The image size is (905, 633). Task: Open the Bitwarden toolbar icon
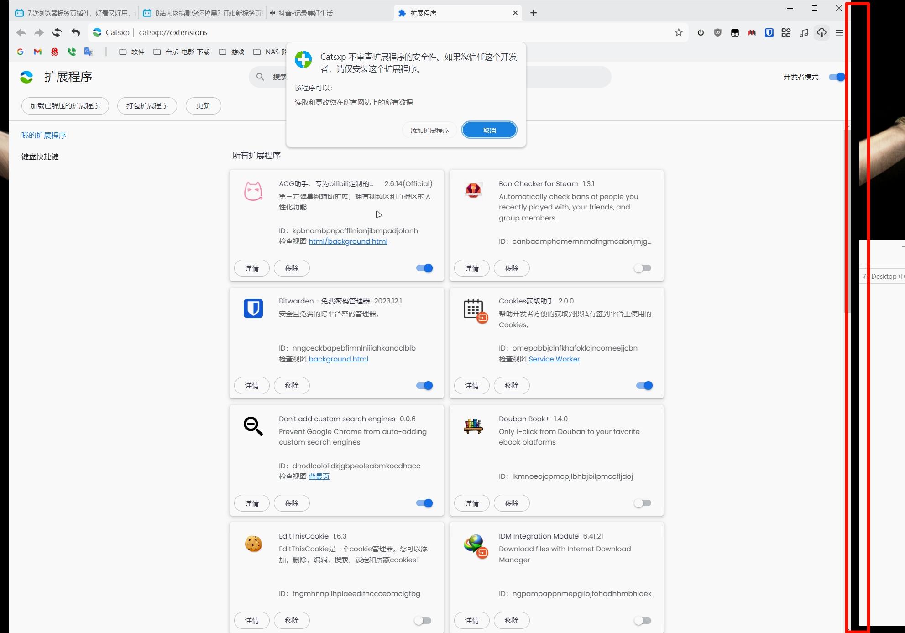(x=769, y=32)
